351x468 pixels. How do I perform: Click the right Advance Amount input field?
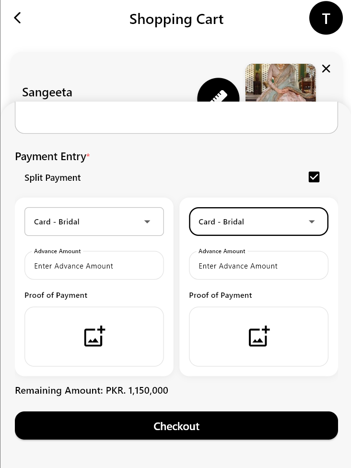(258, 265)
